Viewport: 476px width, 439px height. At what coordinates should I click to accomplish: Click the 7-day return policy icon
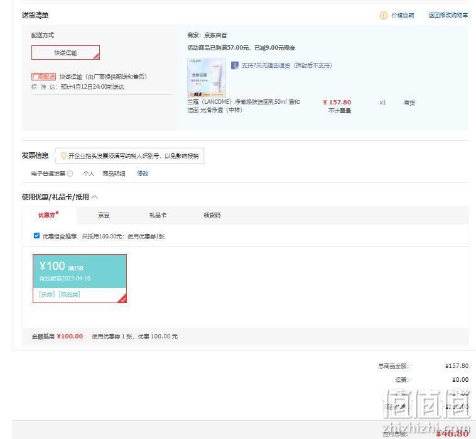pyautogui.click(x=235, y=65)
